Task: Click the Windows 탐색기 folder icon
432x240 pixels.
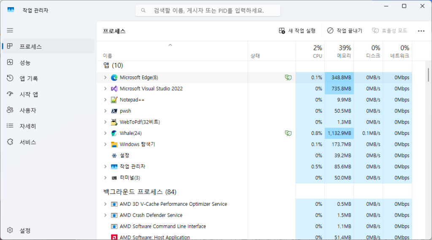Action: (114, 144)
